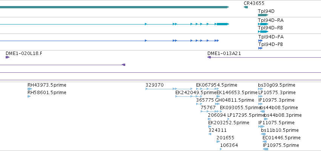Viewport: 321px width, 151px height.
Task: Select the RH58601.5prime EST glyph
Action: [29, 96]
